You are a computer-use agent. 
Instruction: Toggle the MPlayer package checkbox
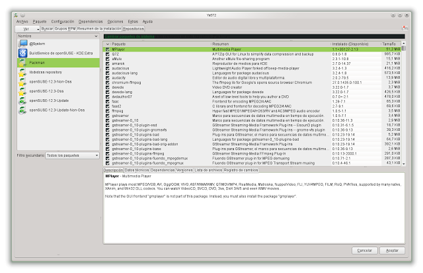pos(108,49)
